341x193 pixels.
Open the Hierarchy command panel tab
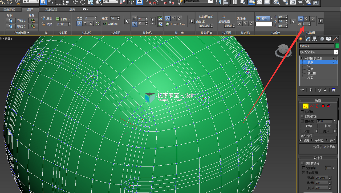(315, 39)
